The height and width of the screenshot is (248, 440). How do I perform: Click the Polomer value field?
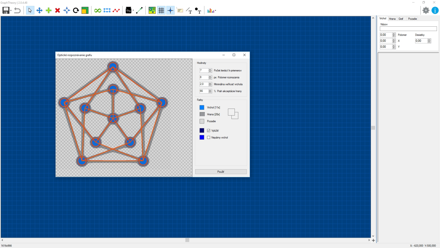pyautogui.click(x=386, y=35)
